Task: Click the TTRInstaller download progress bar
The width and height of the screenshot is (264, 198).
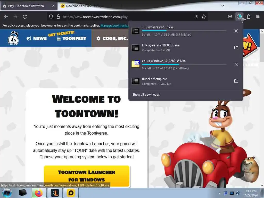Action: coord(184,31)
